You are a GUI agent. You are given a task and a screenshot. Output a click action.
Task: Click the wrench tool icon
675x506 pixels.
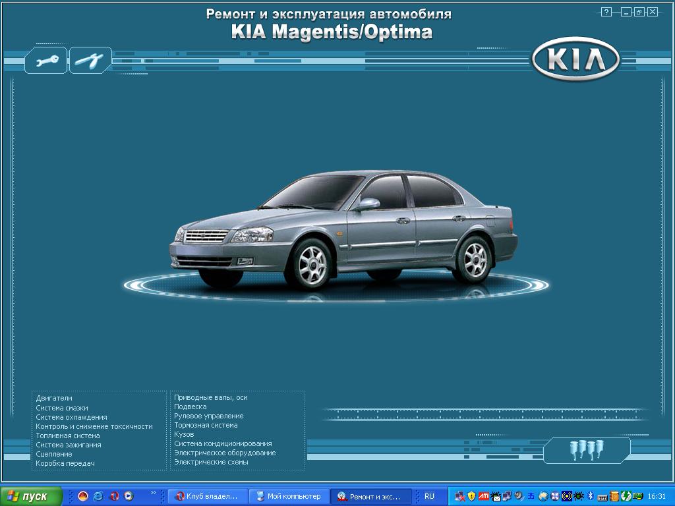coord(45,61)
